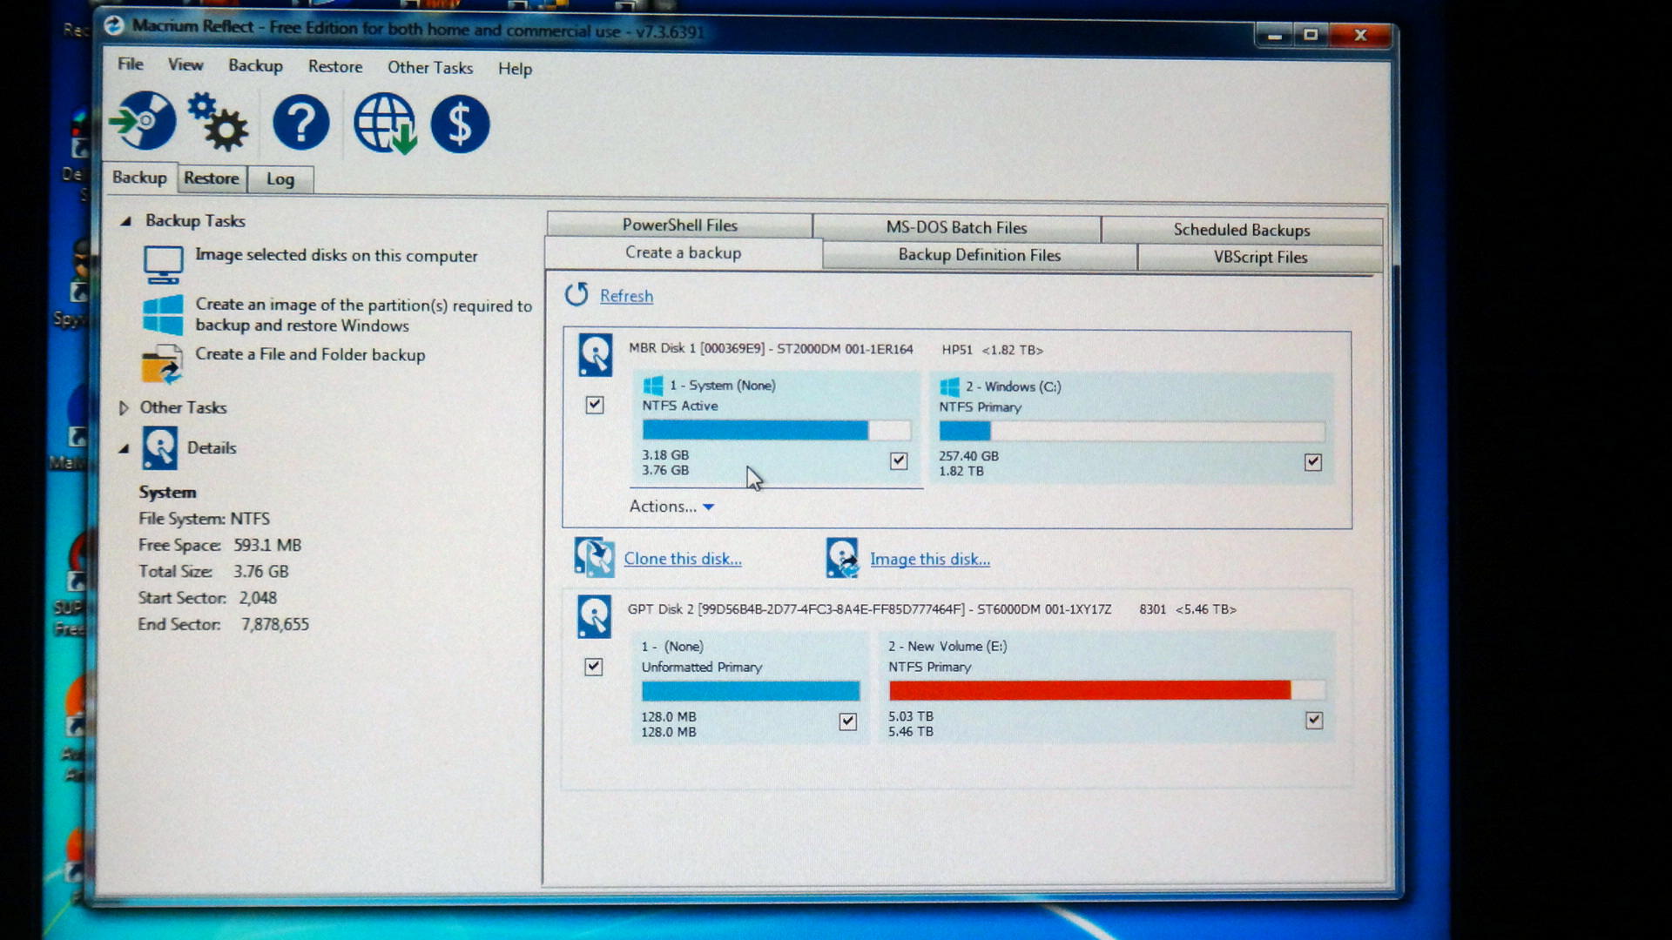
Task: Collapse the Details section
Action: point(124,449)
